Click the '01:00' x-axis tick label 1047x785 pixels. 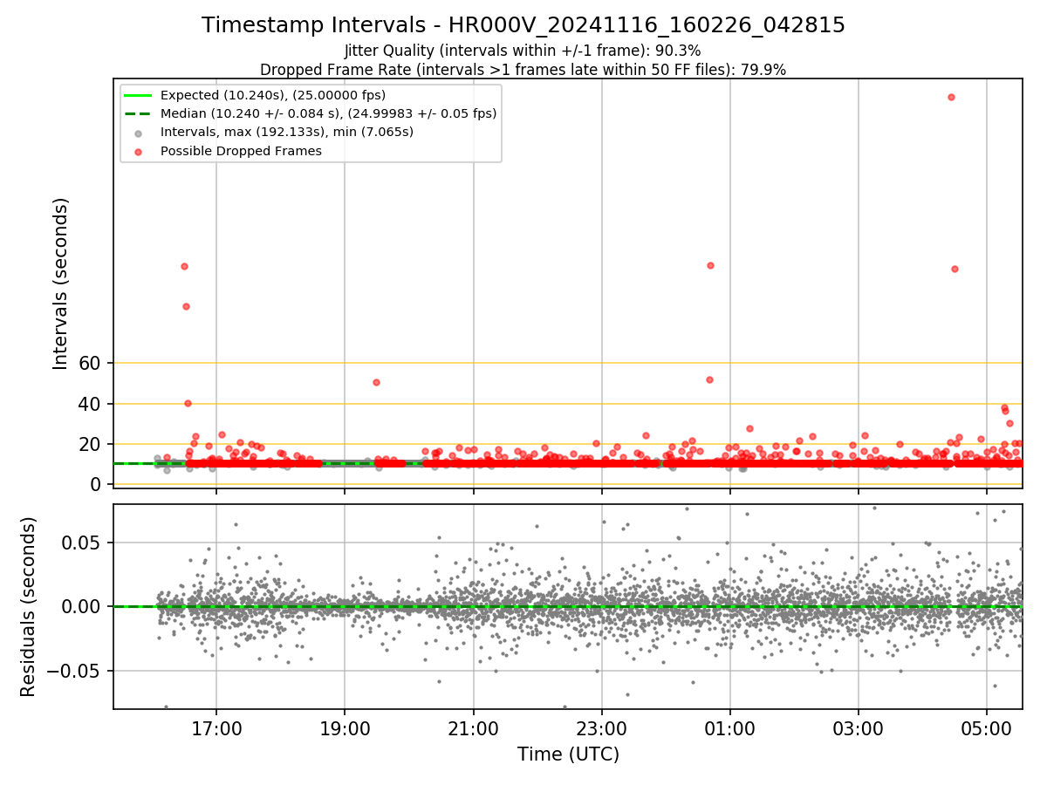(730, 727)
